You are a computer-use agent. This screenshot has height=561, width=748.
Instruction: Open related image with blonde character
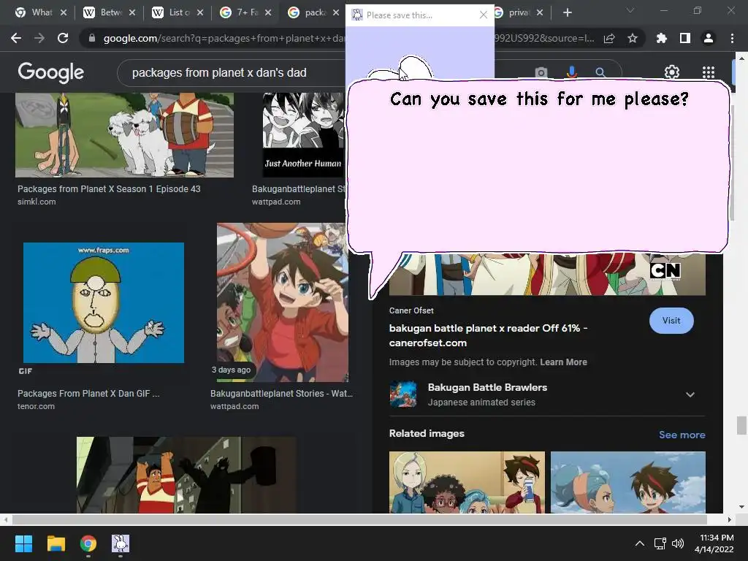pos(467,482)
